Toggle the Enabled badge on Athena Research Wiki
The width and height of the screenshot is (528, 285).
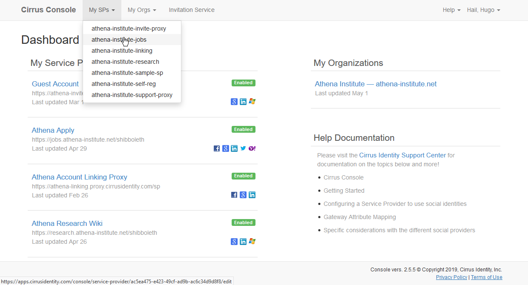[243, 222]
